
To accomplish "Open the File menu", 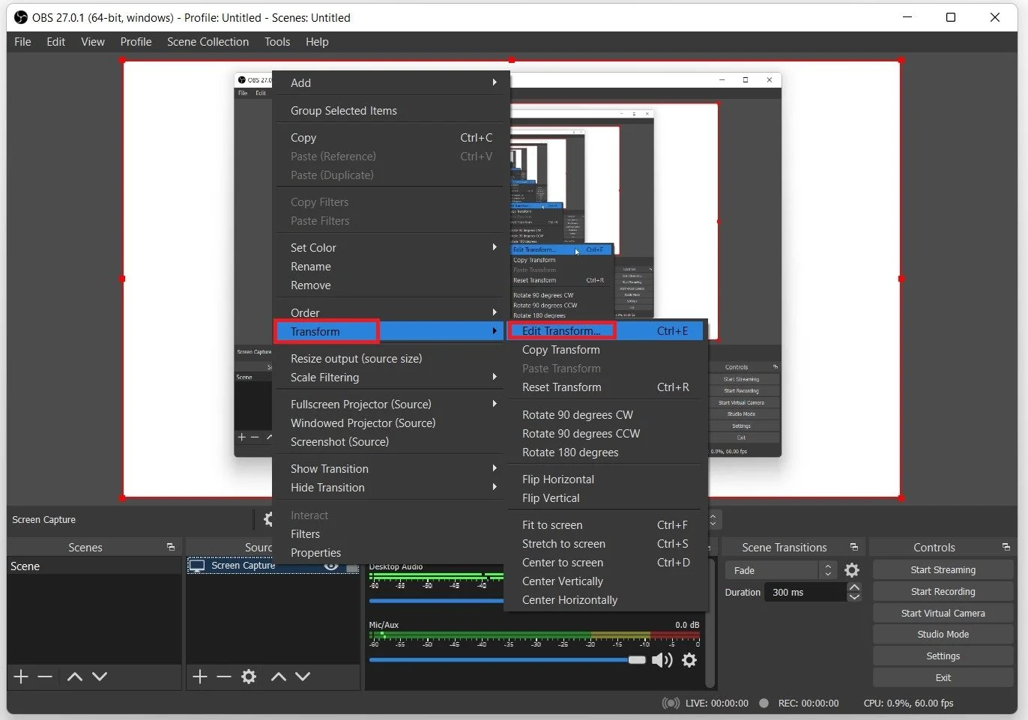I will [x=22, y=42].
